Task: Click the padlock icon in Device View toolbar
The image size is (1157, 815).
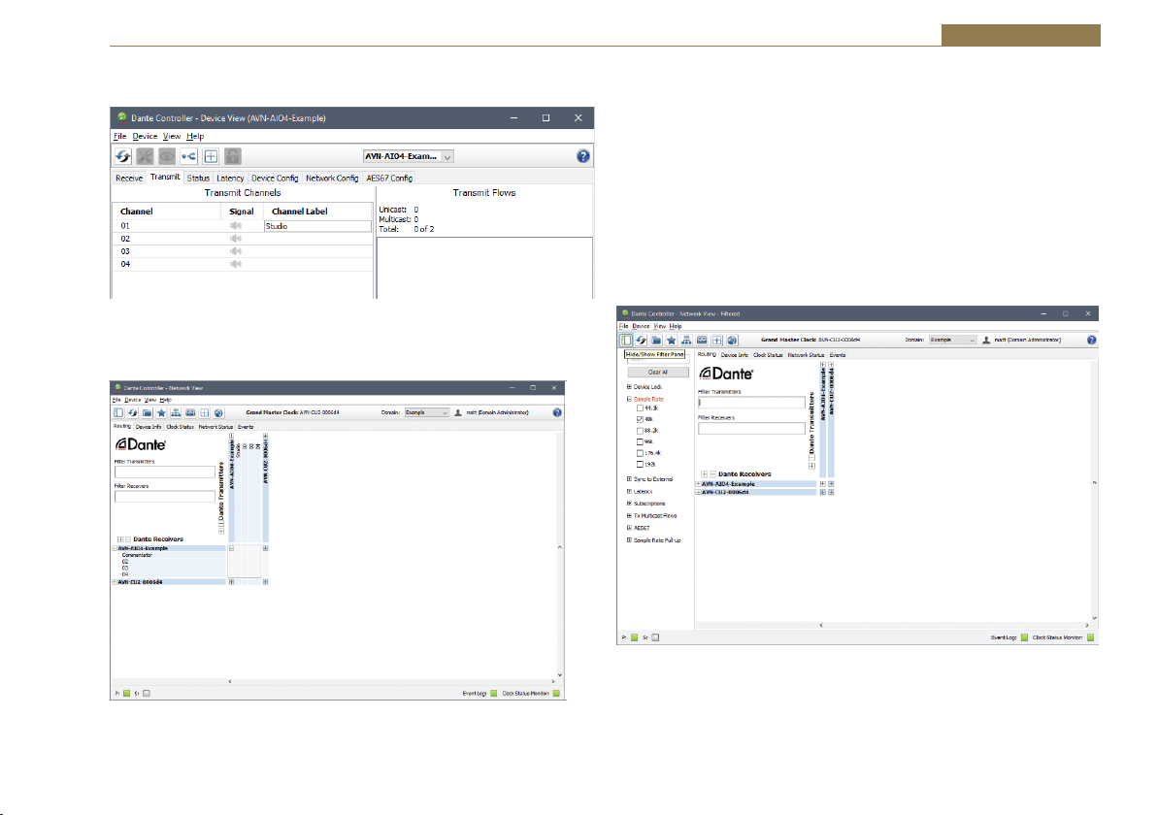Action: pos(232,156)
